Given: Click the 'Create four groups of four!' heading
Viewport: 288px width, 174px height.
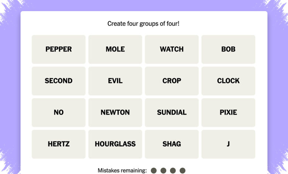Looking at the screenshot, I should [x=143, y=24].
